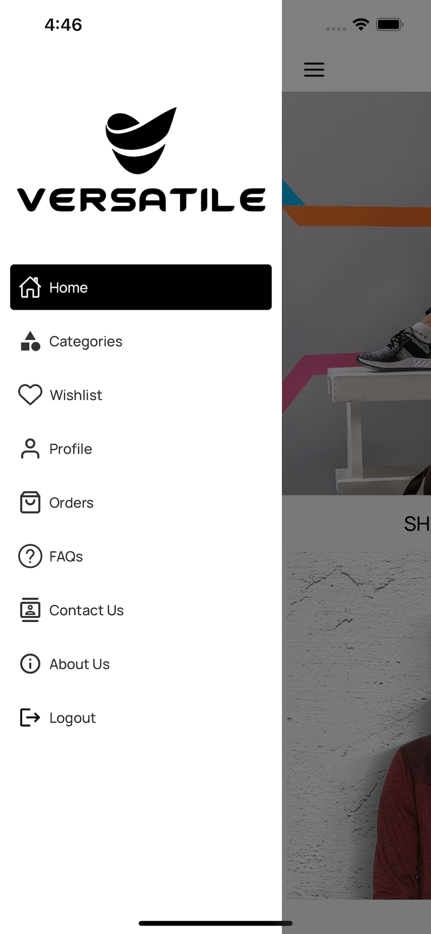The height and width of the screenshot is (934, 431).
Task: Toggle the hamburger menu icon
Action: pyautogui.click(x=314, y=69)
